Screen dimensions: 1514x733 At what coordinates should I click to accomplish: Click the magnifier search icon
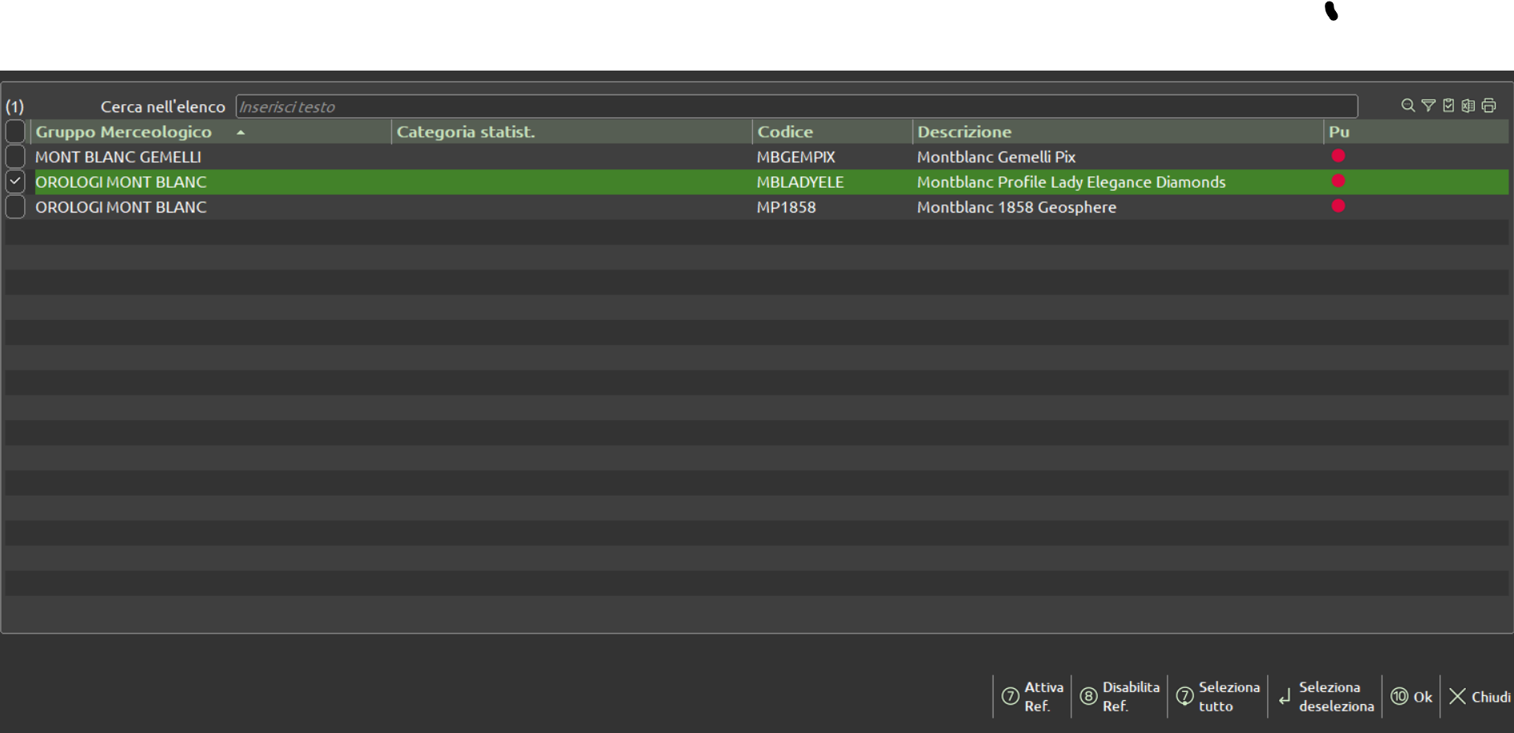coord(1407,106)
